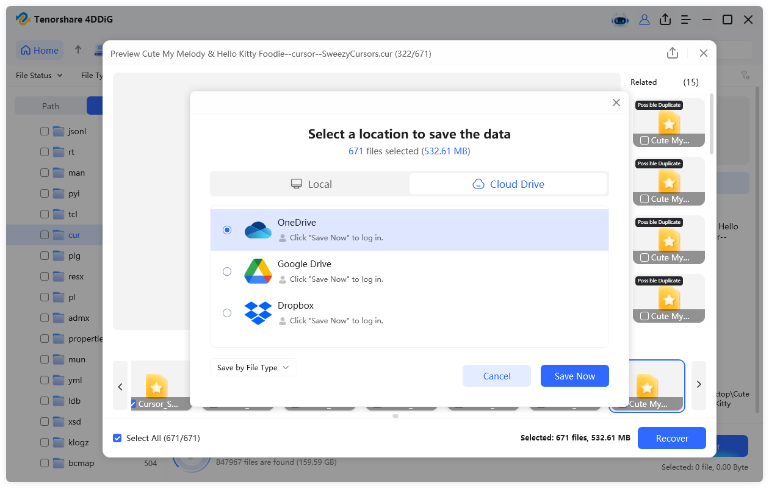Click the Dropbox logo icon
The width and height of the screenshot is (769, 488).
258,313
